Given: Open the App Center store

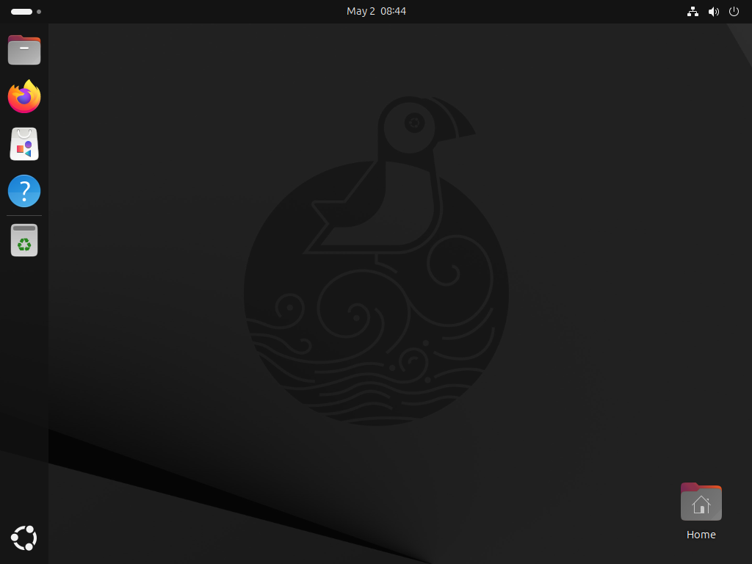Looking at the screenshot, I should coord(24,144).
